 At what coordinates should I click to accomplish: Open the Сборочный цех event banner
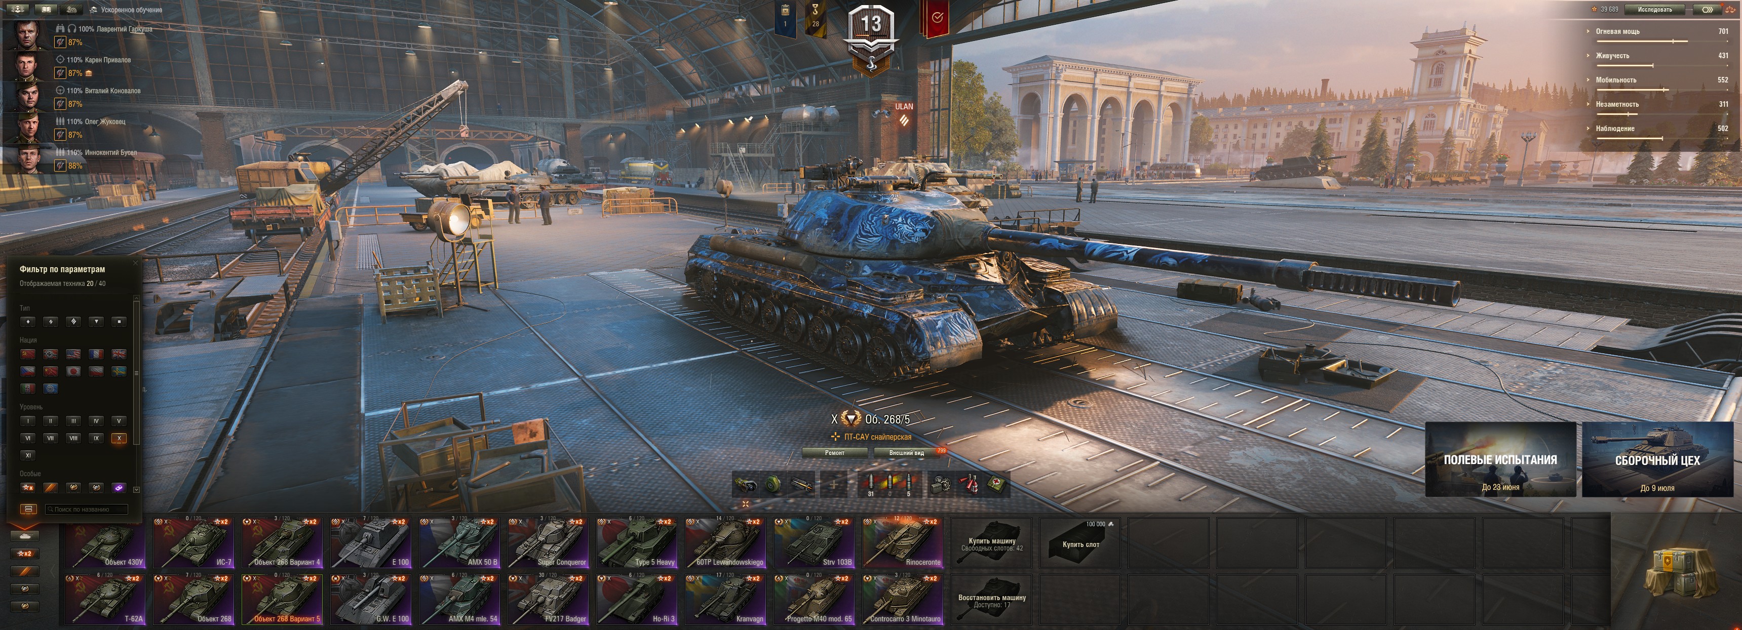pos(1657,459)
